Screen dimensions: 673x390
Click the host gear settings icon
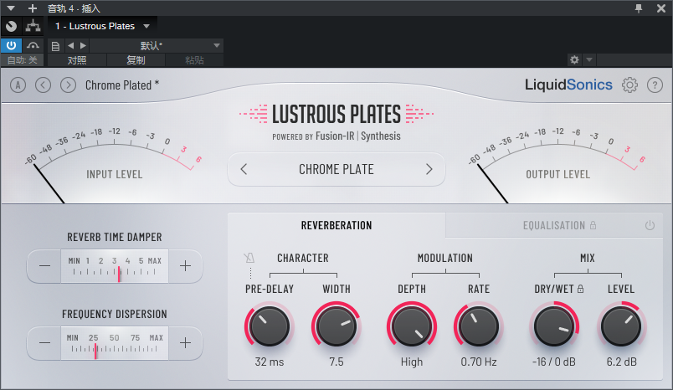(x=574, y=59)
